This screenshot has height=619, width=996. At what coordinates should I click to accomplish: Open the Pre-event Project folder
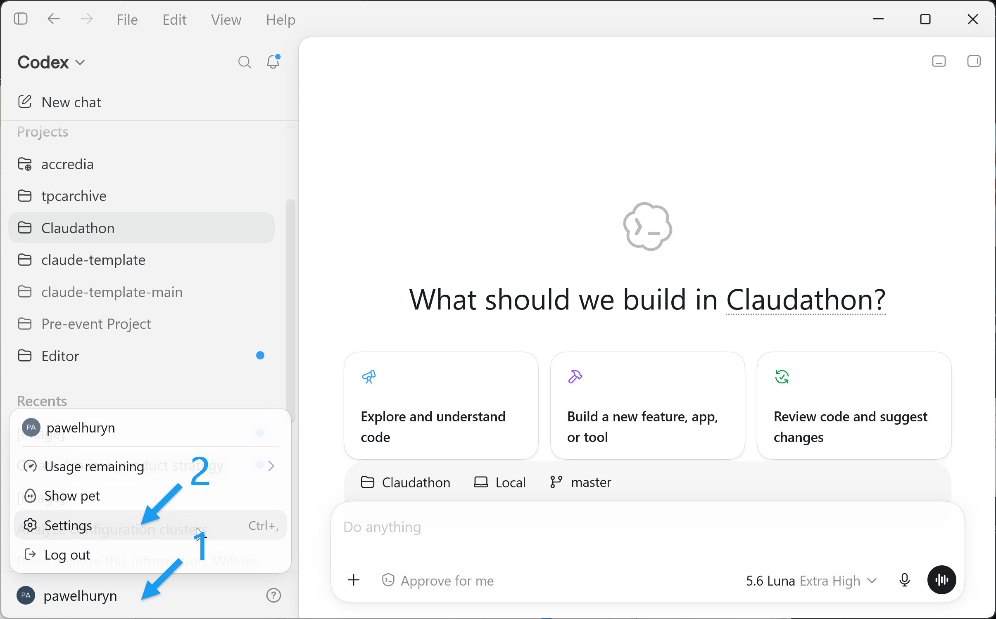point(141,324)
